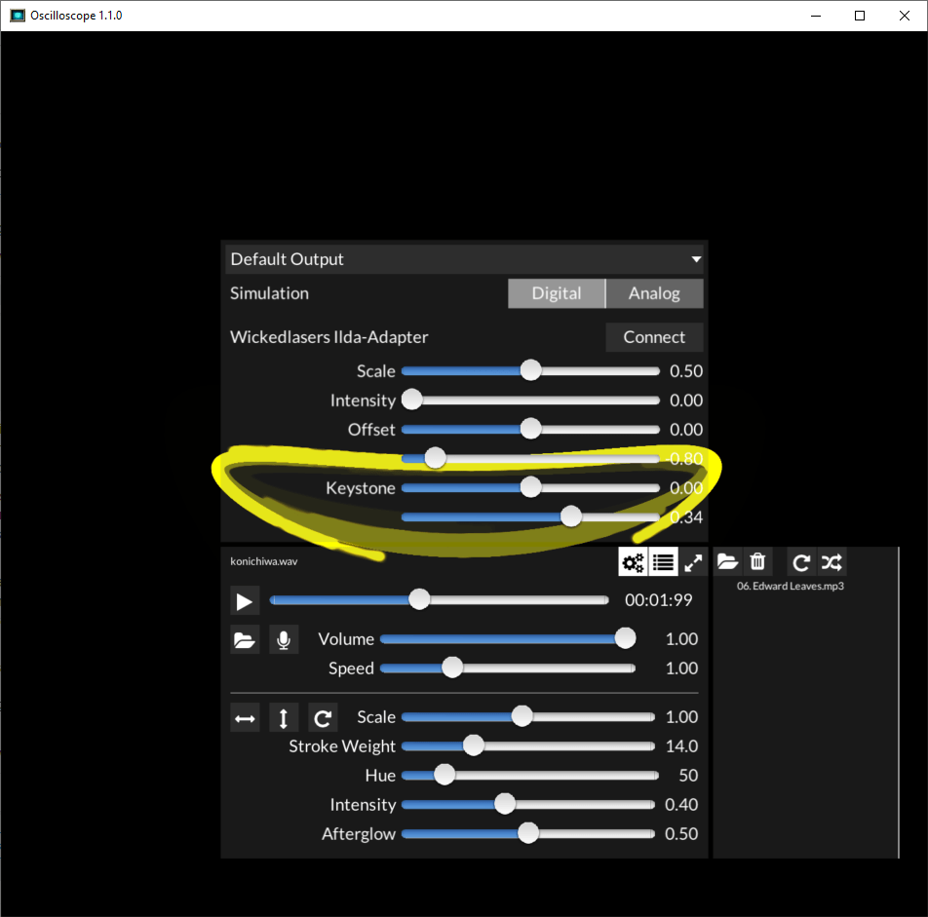Adjust the Speed slider
Viewport: 928px width, 917px height.
click(508, 668)
